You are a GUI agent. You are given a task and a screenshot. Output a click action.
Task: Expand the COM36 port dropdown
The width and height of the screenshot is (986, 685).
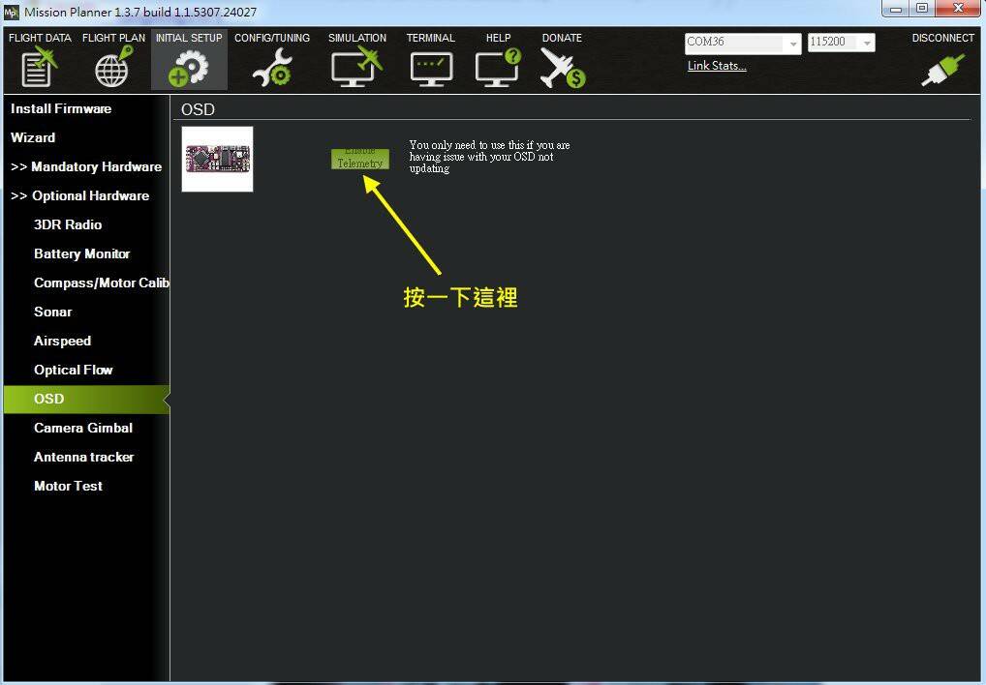[x=793, y=44]
